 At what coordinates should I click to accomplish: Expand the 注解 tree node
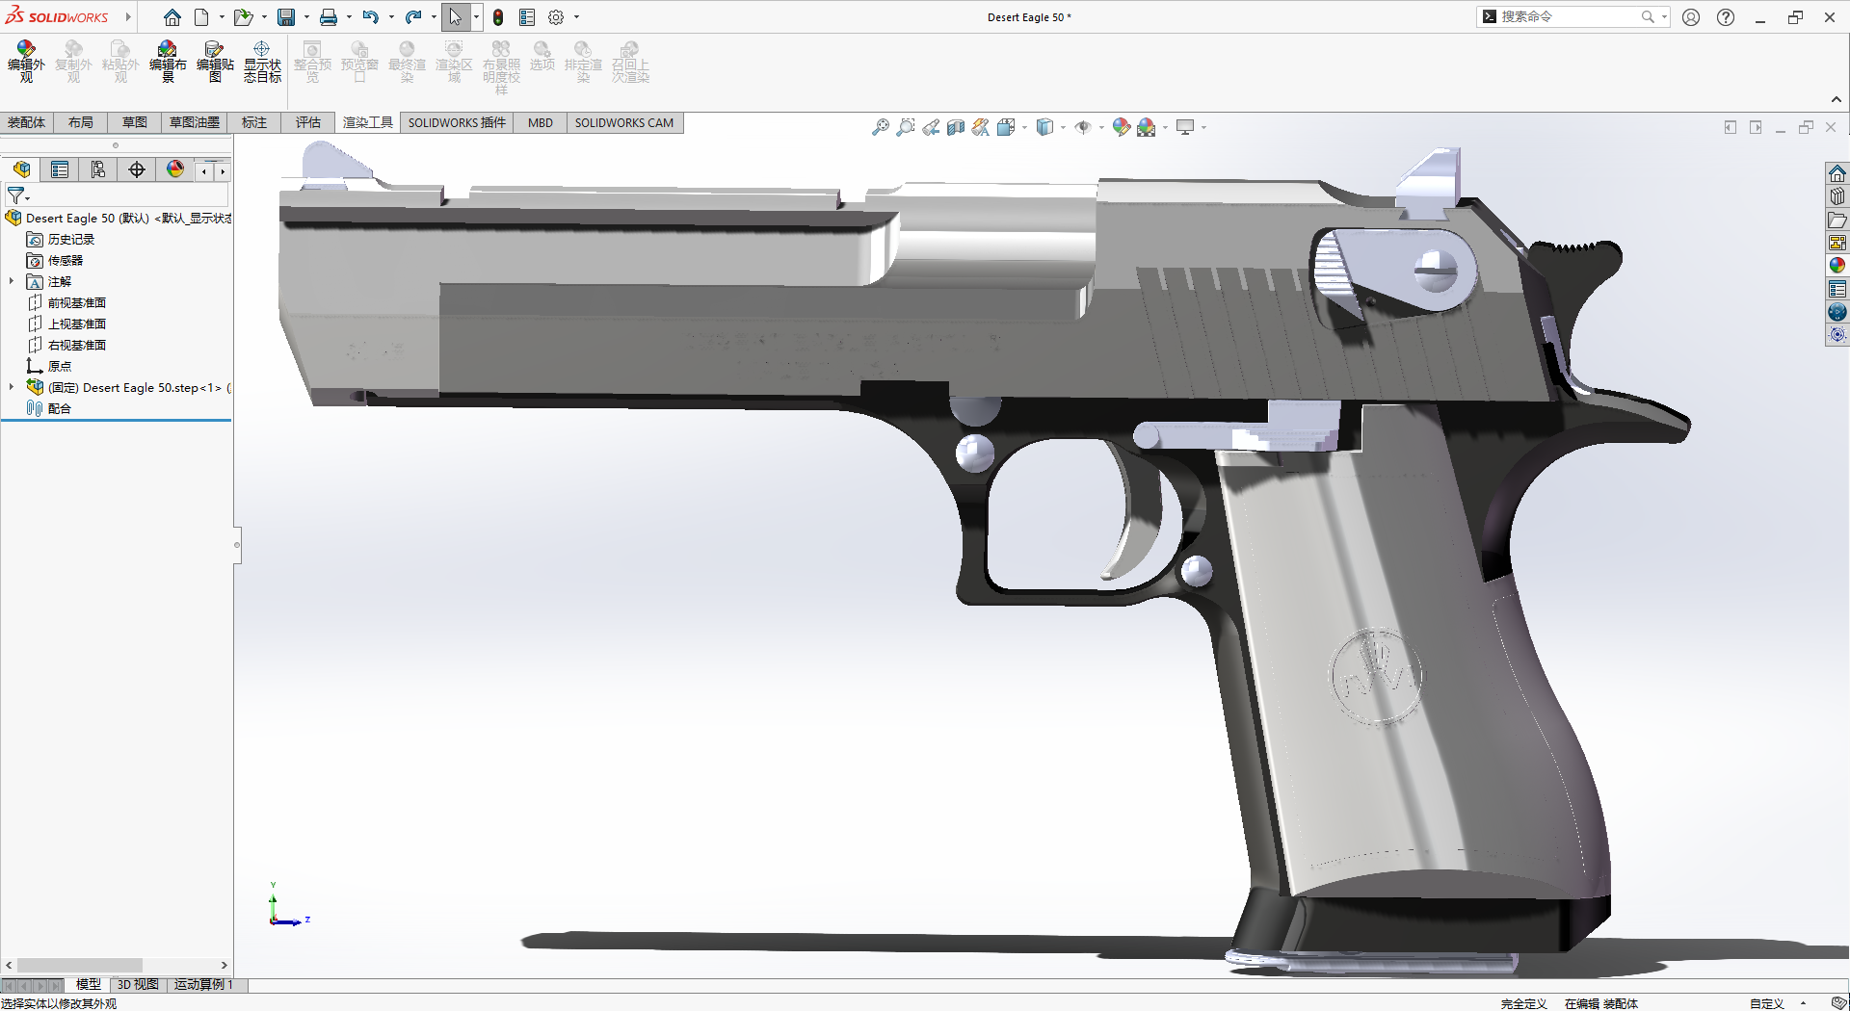(12, 282)
